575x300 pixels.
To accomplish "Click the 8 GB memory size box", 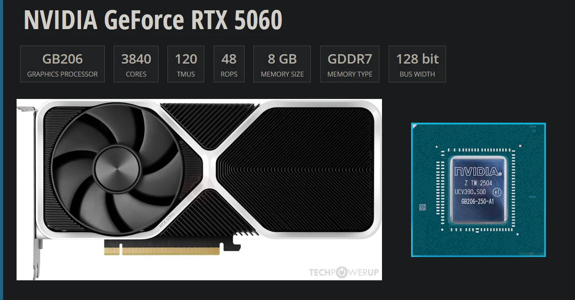I will [282, 64].
